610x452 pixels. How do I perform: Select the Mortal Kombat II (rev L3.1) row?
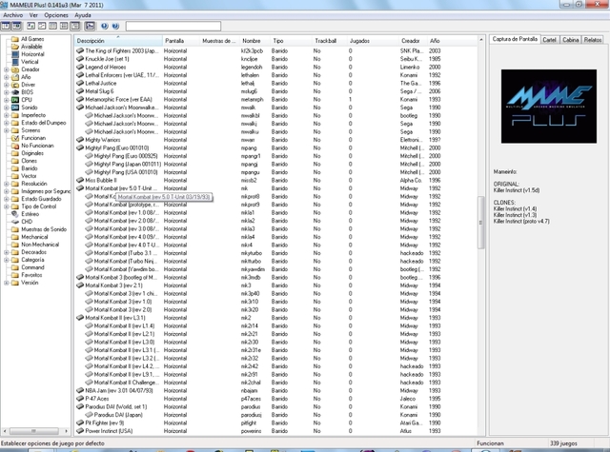click(x=275, y=318)
